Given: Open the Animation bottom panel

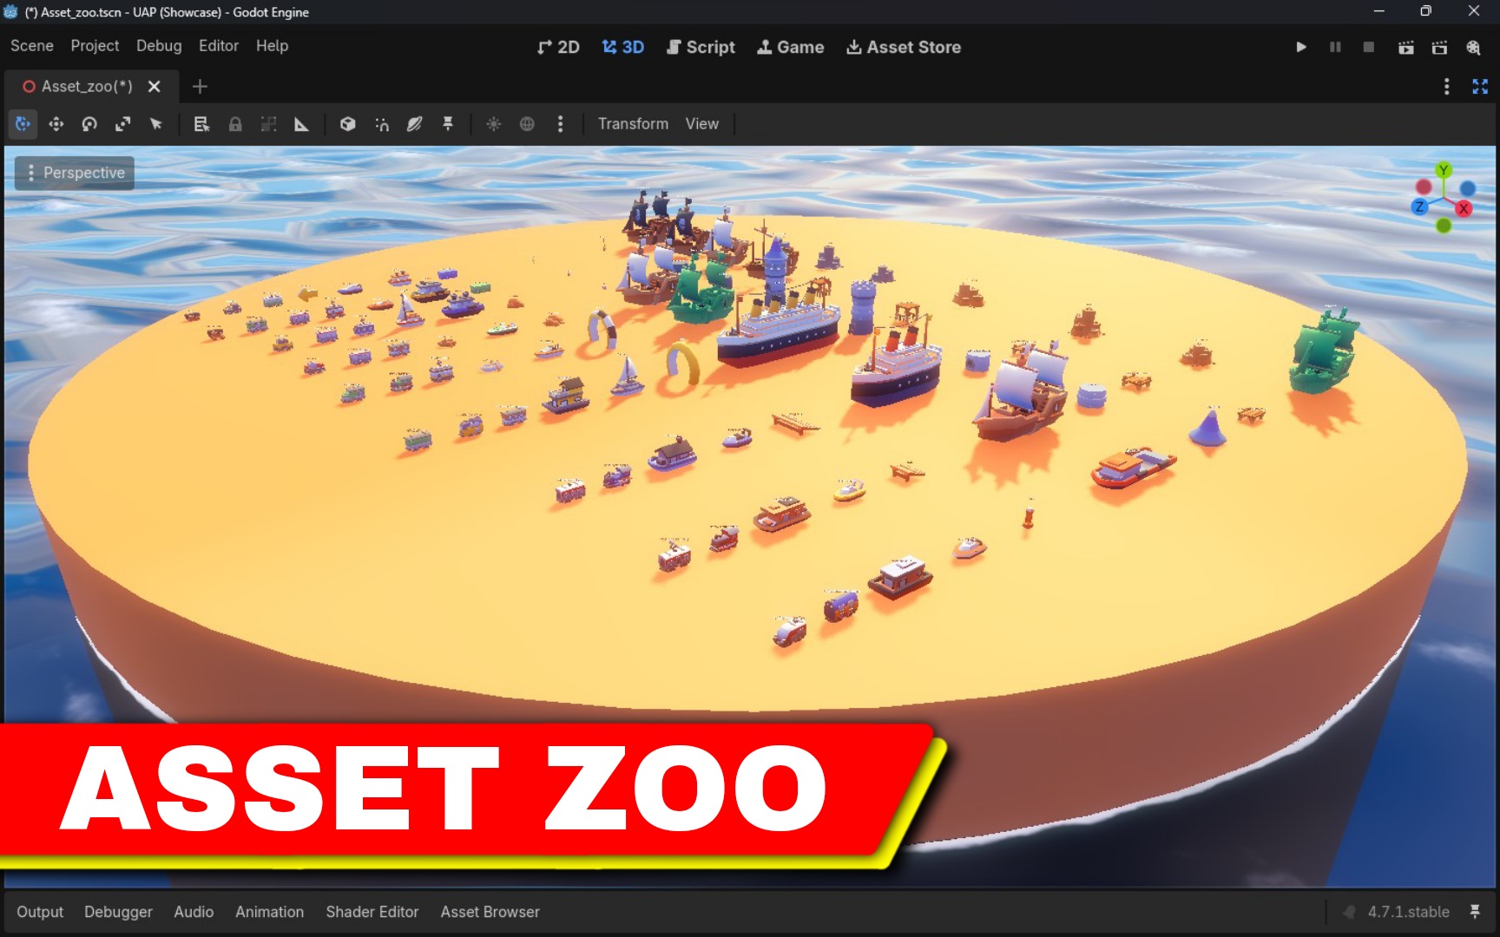Looking at the screenshot, I should pos(269,912).
